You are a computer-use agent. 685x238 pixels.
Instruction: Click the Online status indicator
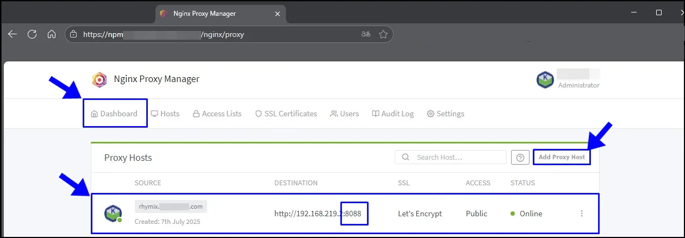point(526,214)
